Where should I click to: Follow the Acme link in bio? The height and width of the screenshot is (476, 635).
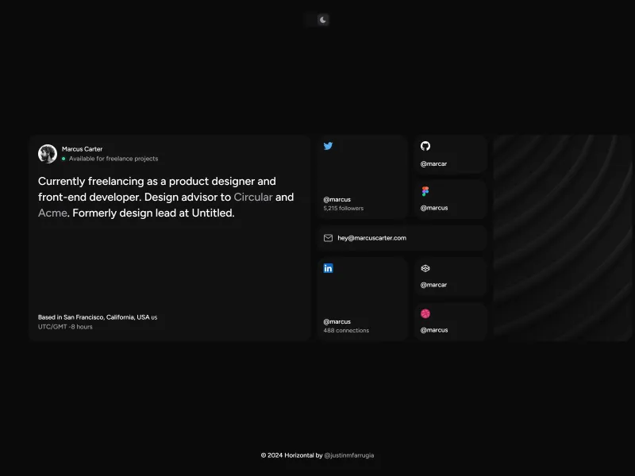[52, 213]
